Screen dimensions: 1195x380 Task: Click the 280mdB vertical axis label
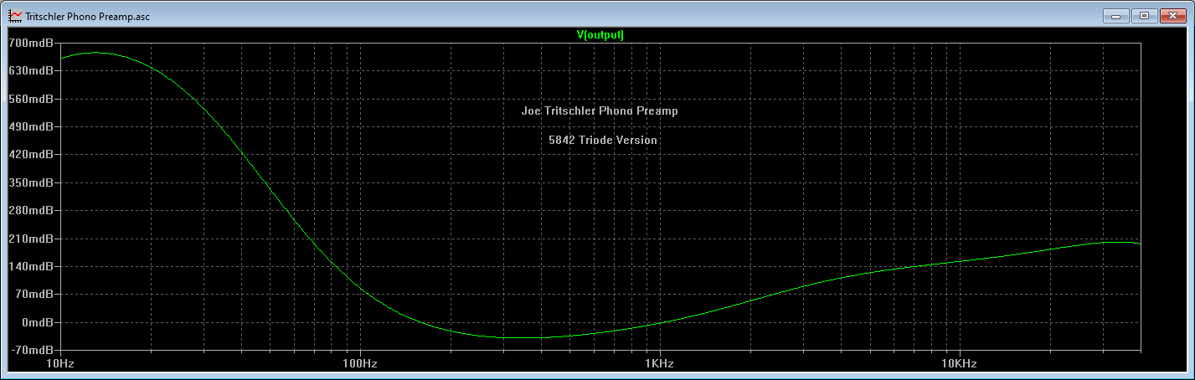pos(31,210)
